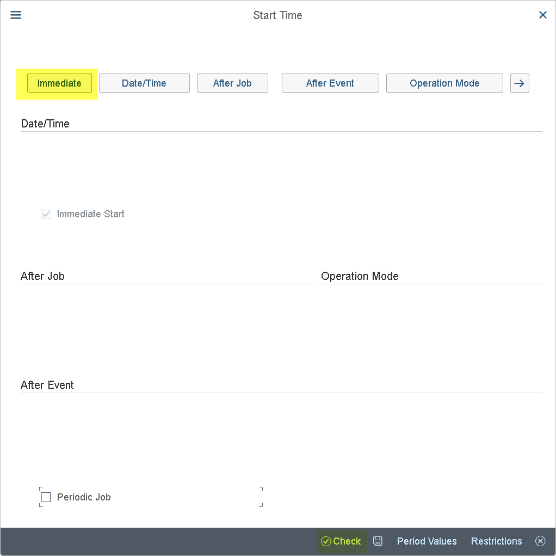The width and height of the screenshot is (556, 556).
Task: Click the After Event section heading
Action: point(47,385)
